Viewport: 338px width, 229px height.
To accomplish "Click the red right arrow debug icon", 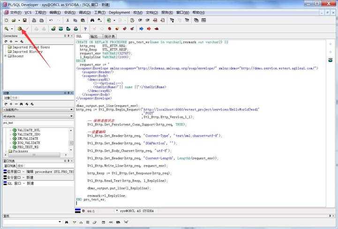I will click(x=149, y=29).
